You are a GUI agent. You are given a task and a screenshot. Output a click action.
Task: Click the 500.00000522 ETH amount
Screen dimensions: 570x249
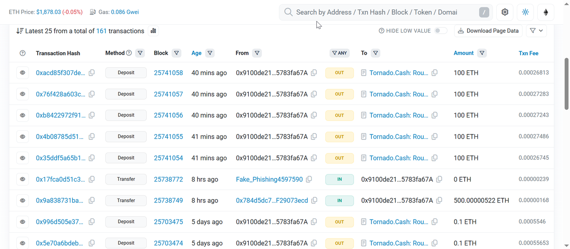tap(481, 201)
